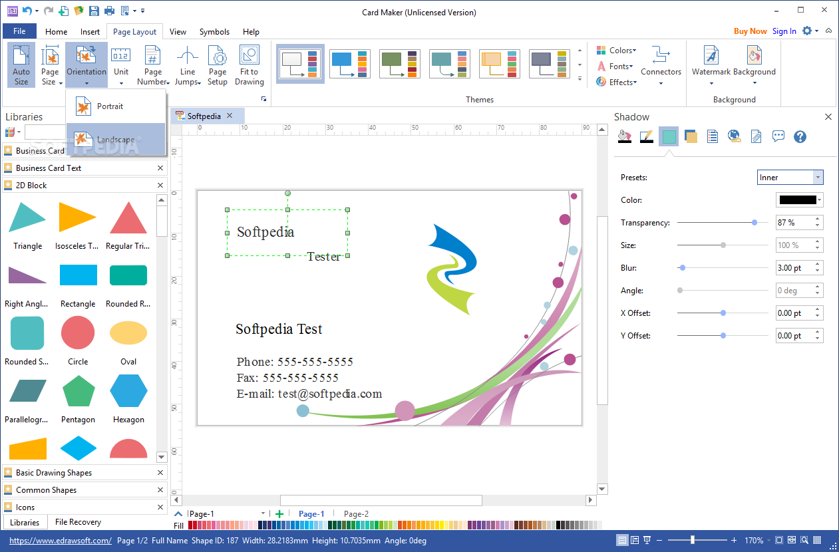The width and height of the screenshot is (839, 552).
Task: Open the Page Setup tool
Action: [x=218, y=65]
